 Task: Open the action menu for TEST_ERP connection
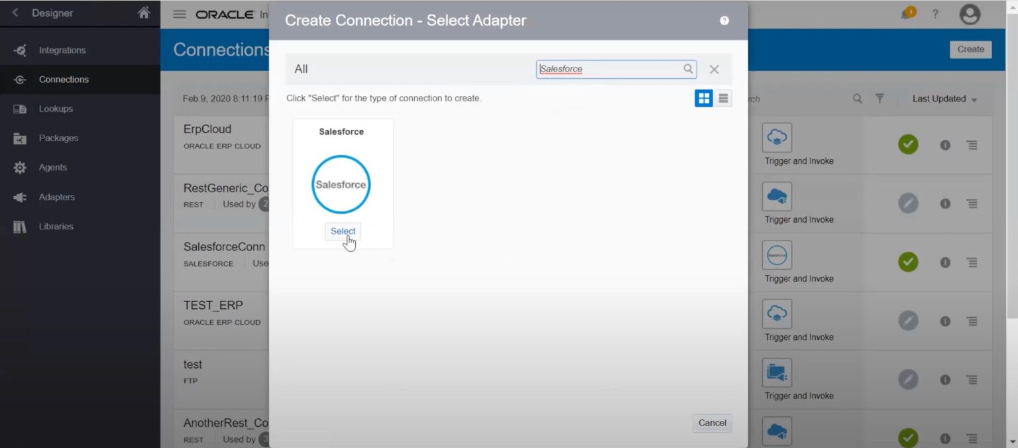click(972, 321)
